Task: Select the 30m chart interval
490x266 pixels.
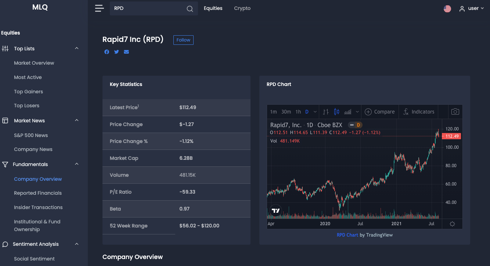Action: [x=286, y=112]
